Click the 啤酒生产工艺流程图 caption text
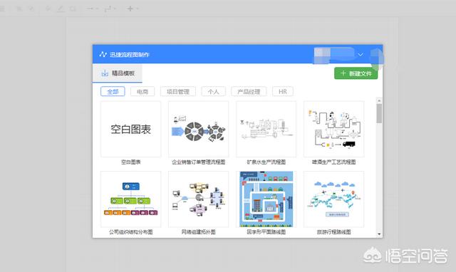456x272 pixels. pos(334,162)
